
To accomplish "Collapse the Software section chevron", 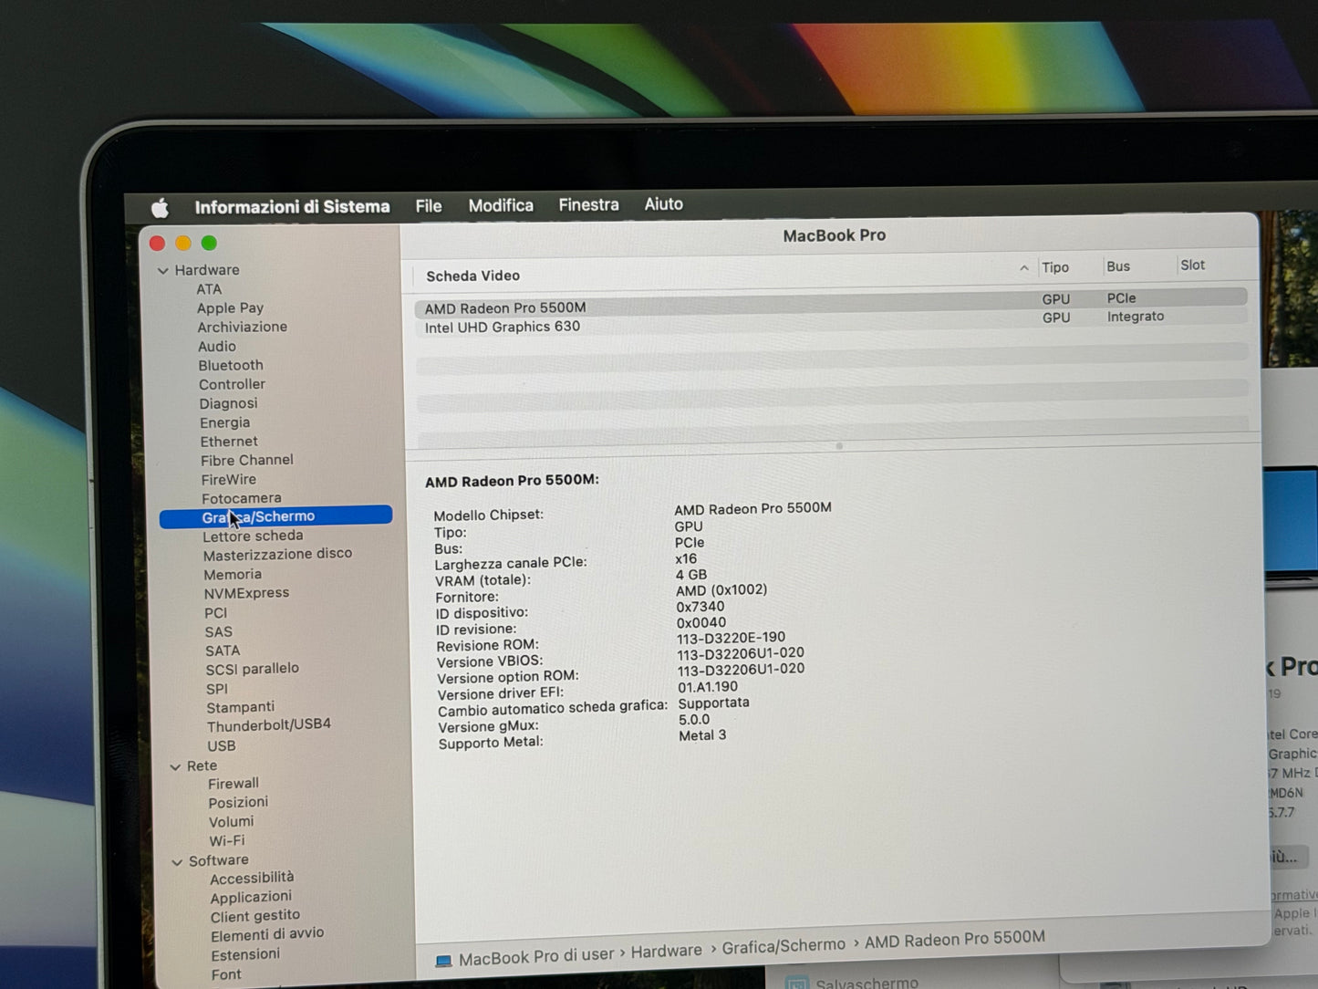I will click(x=177, y=861).
